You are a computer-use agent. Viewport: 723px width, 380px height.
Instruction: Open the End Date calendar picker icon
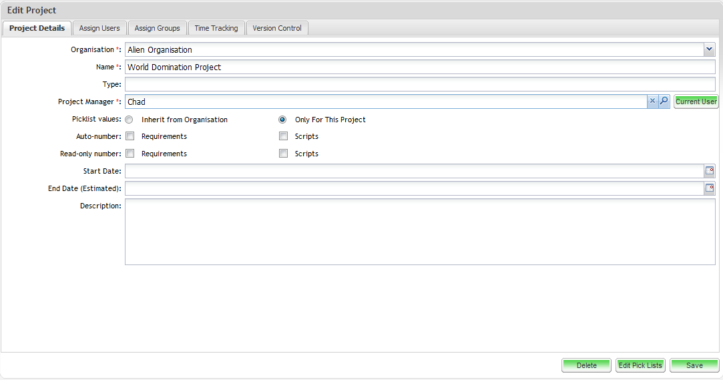(709, 188)
